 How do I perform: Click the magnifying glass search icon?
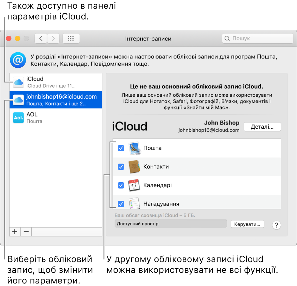click(x=227, y=39)
